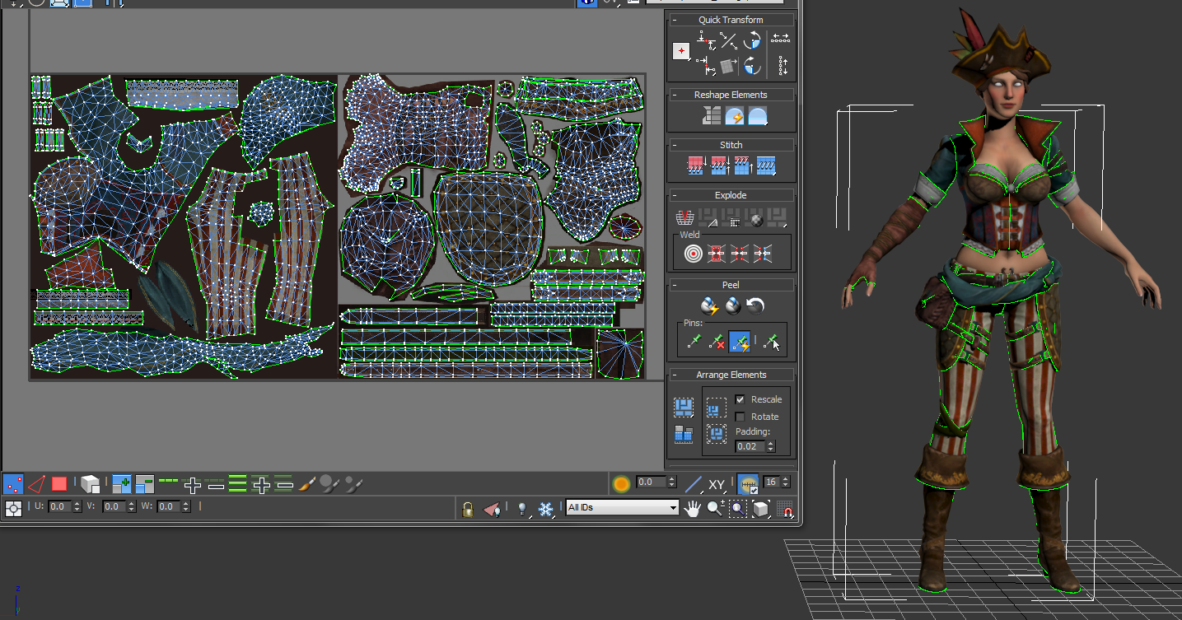Image resolution: width=1182 pixels, height=620 pixels.
Task: Click Pack Together icon beside Rescale
Action: [717, 408]
